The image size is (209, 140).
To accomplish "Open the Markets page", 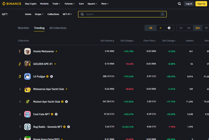I will point(44,4).
